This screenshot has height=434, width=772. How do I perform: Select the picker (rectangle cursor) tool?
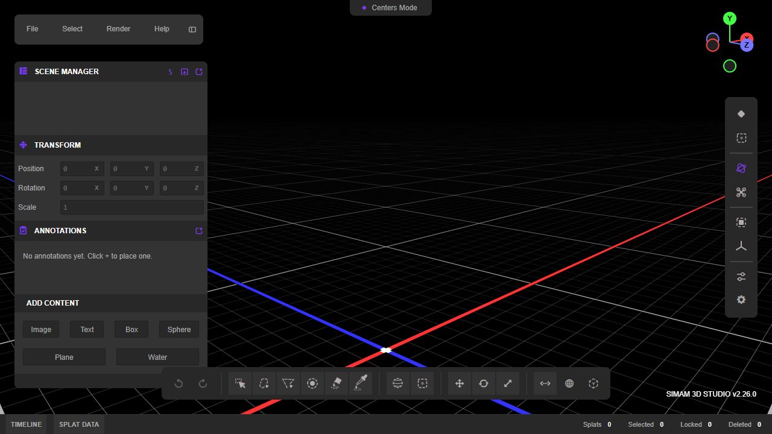coord(240,383)
